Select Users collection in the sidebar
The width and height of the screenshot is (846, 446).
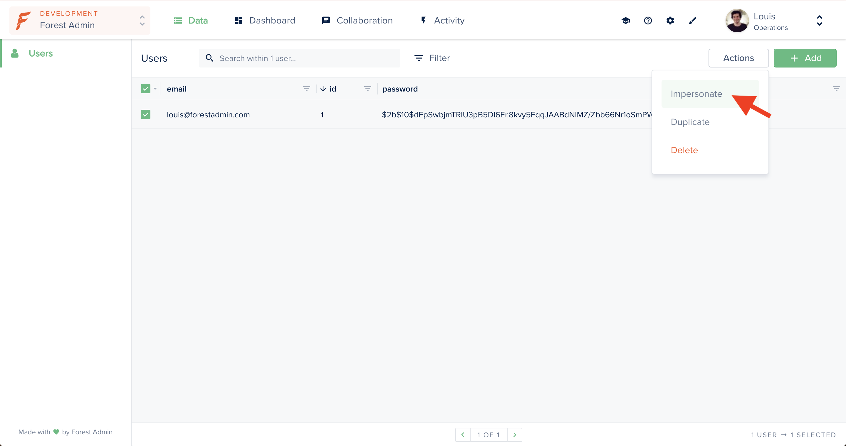pos(66,53)
